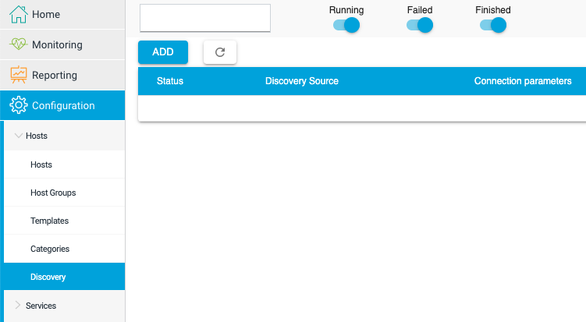586x322 pixels.
Task: Select the Hosts submenu item
Action: pos(64,165)
